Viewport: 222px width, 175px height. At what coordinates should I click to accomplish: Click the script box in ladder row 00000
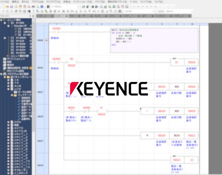pos(154,41)
